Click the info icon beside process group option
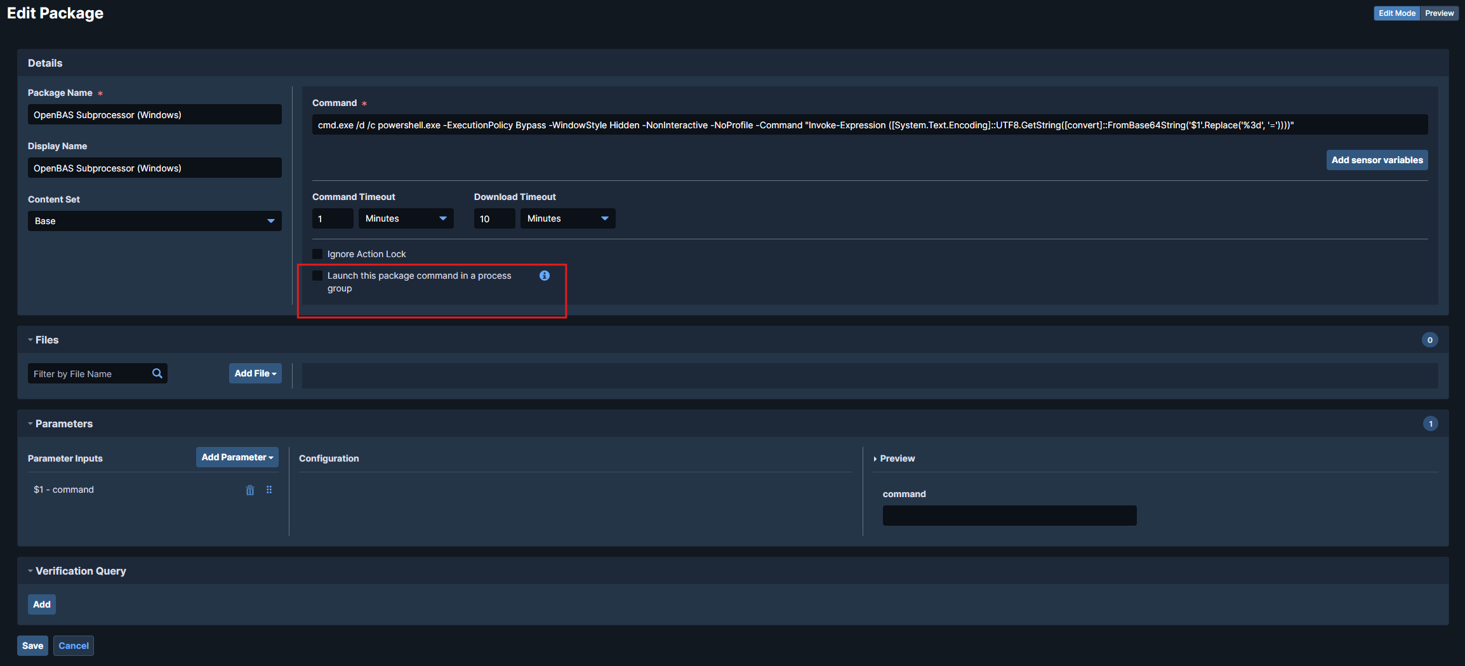Screen dimensions: 1465x666 [544, 276]
